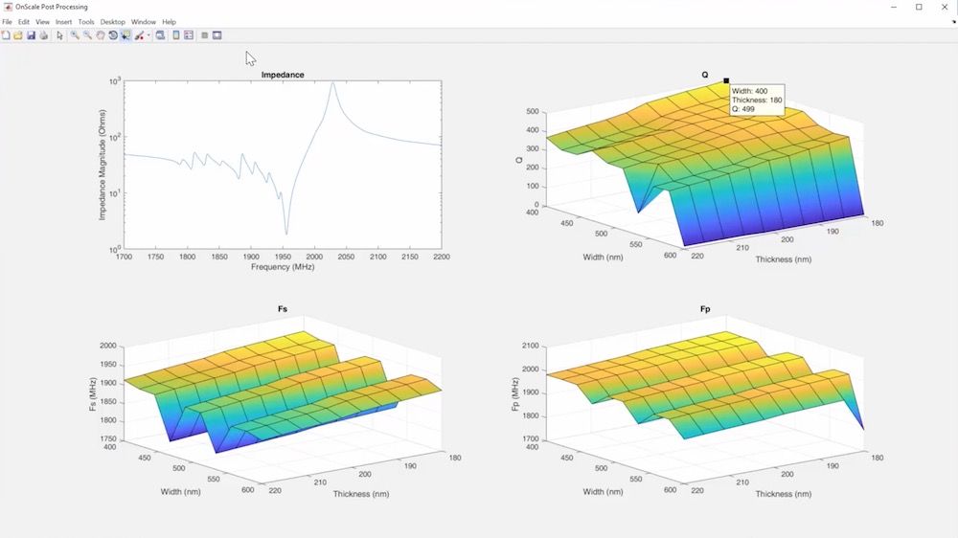The height and width of the screenshot is (538, 958).
Task: Activate the Zoom In magnifier tool
Action: point(75,35)
